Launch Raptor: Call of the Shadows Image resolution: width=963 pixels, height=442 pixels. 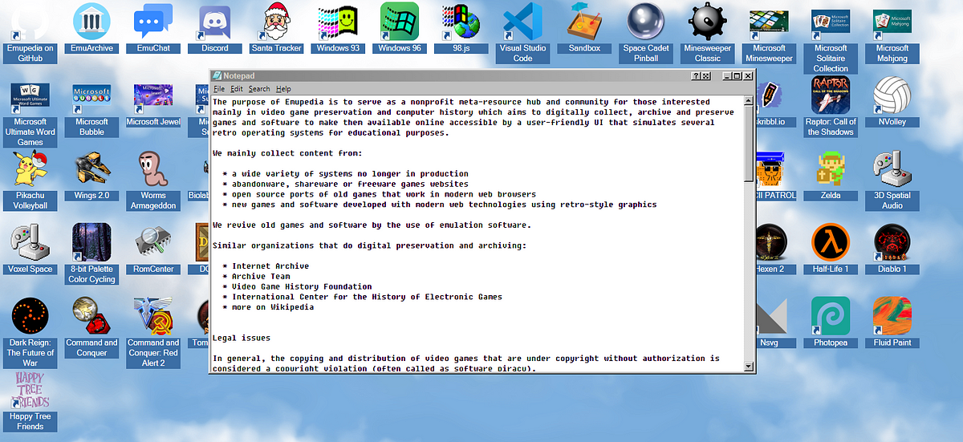[831, 107]
